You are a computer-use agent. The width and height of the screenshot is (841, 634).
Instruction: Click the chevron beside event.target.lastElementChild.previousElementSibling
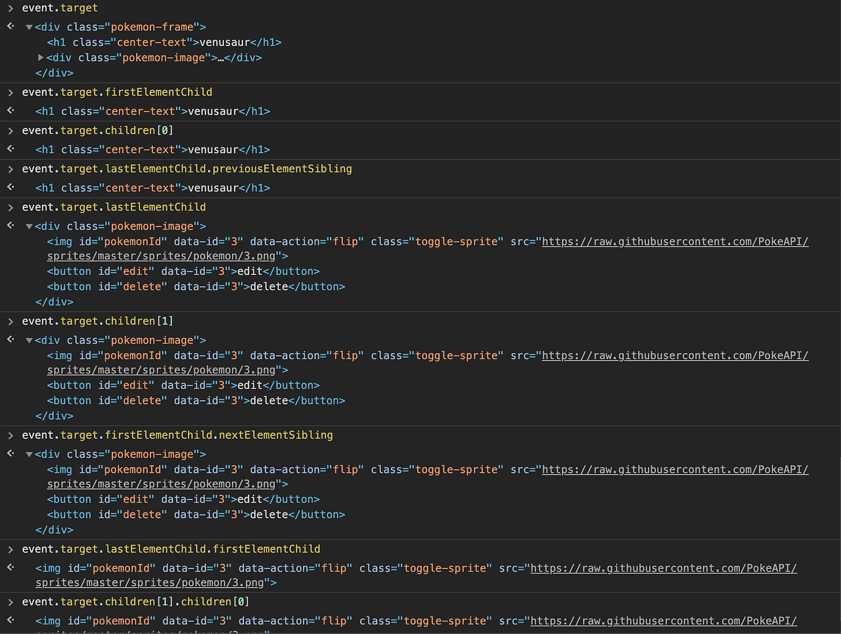click(x=9, y=169)
